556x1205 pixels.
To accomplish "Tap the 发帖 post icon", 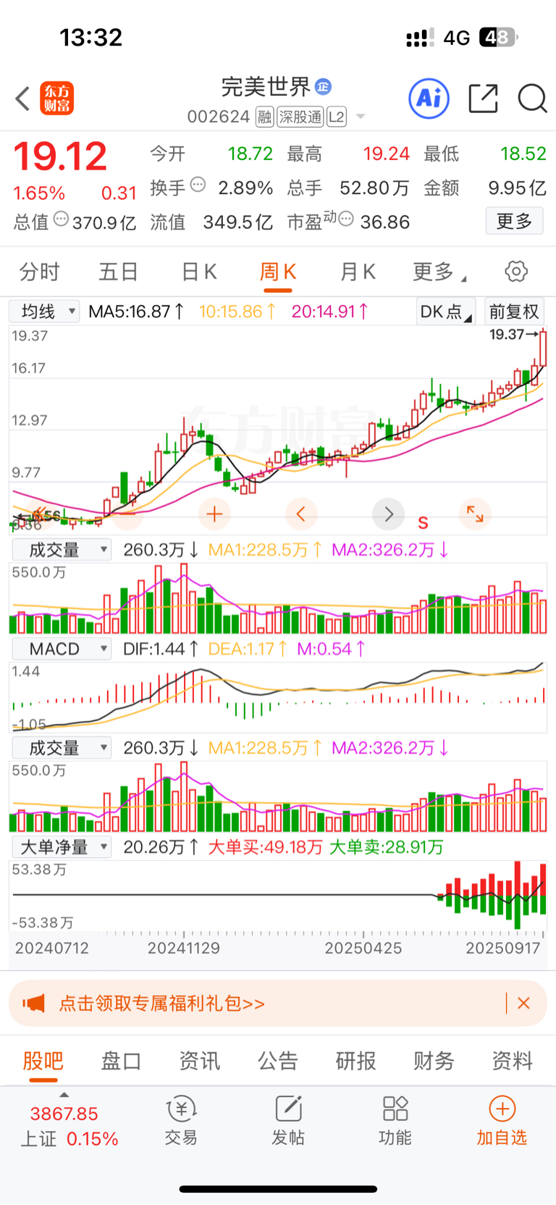I will click(x=288, y=1121).
